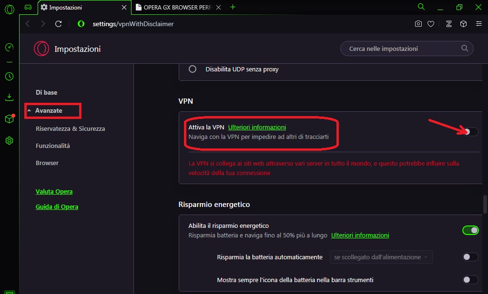Reload the page

click(x=58, y=24)
